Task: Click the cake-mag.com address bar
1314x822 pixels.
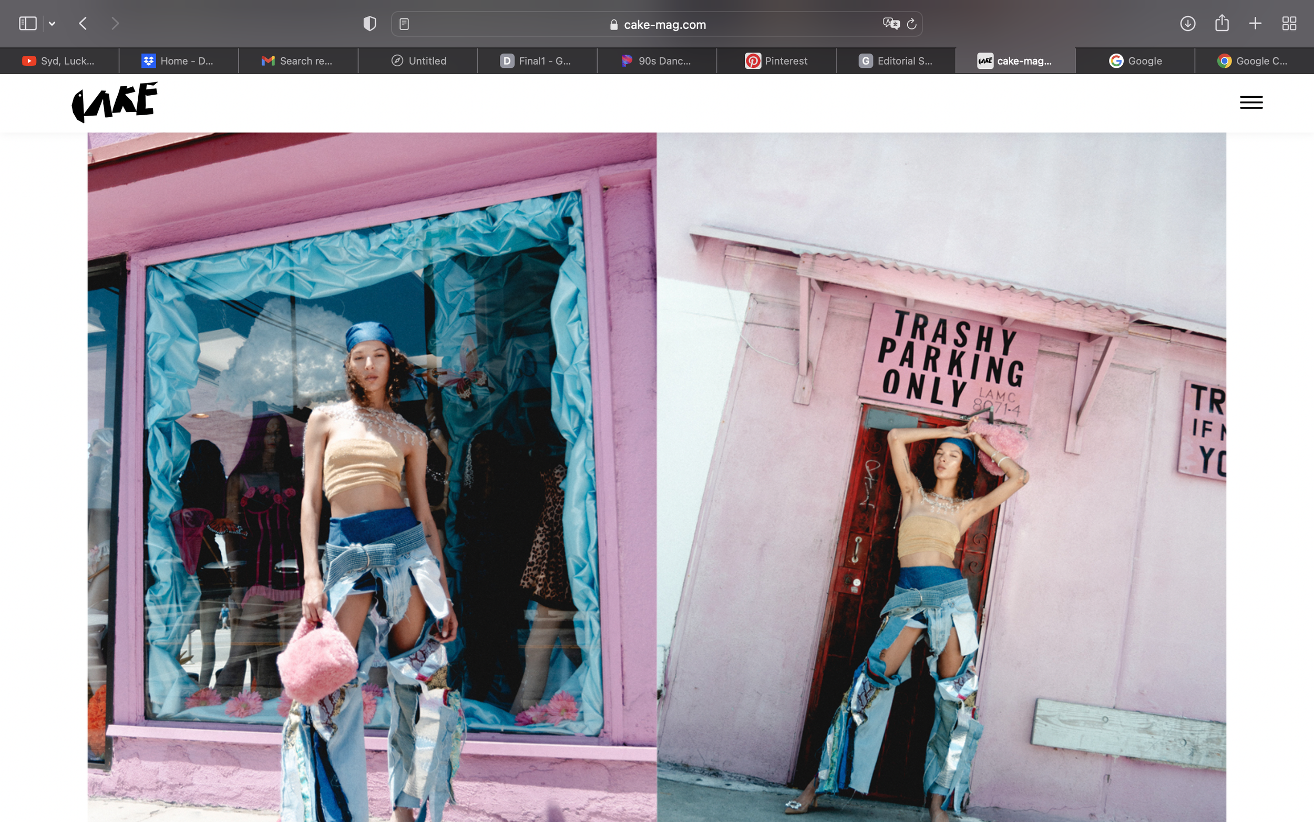Action: [x=656, y=24]
